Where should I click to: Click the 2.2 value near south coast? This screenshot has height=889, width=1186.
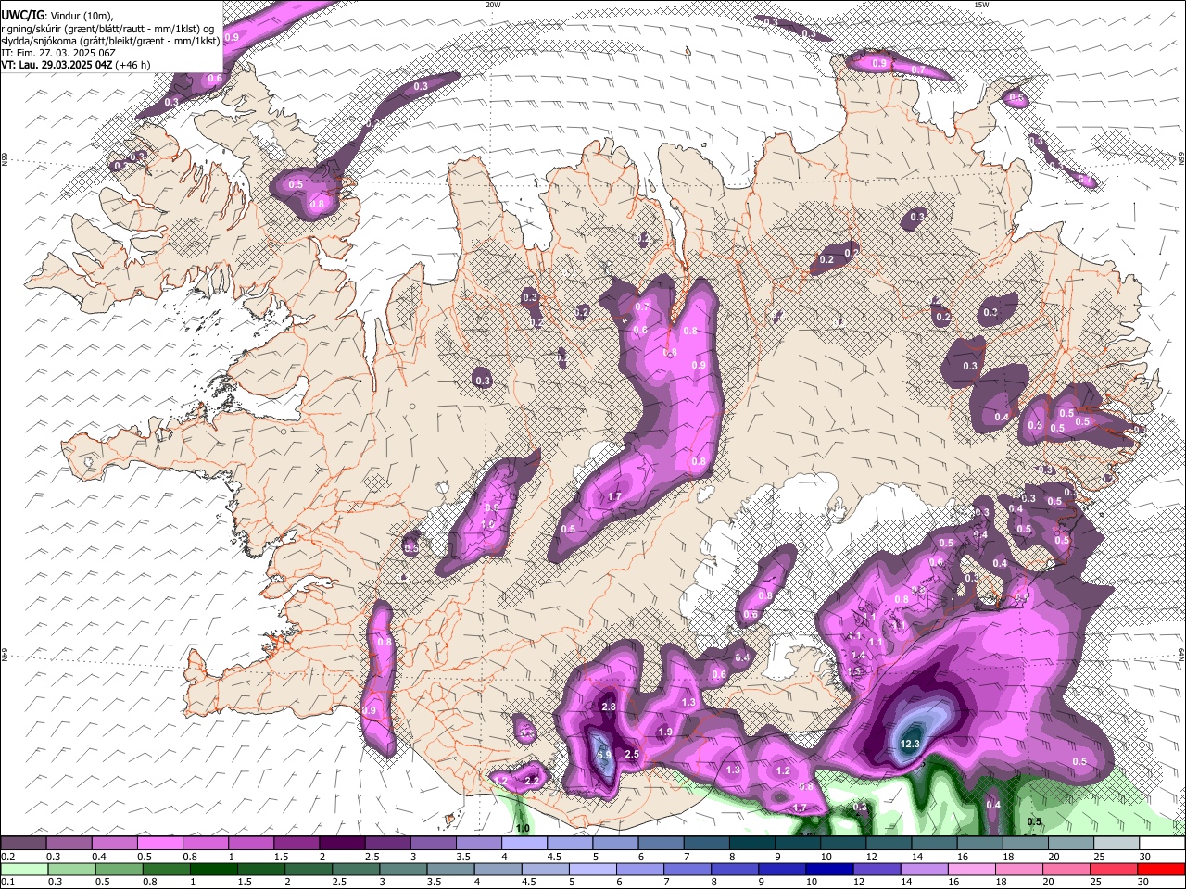click(x=532, y=781)
